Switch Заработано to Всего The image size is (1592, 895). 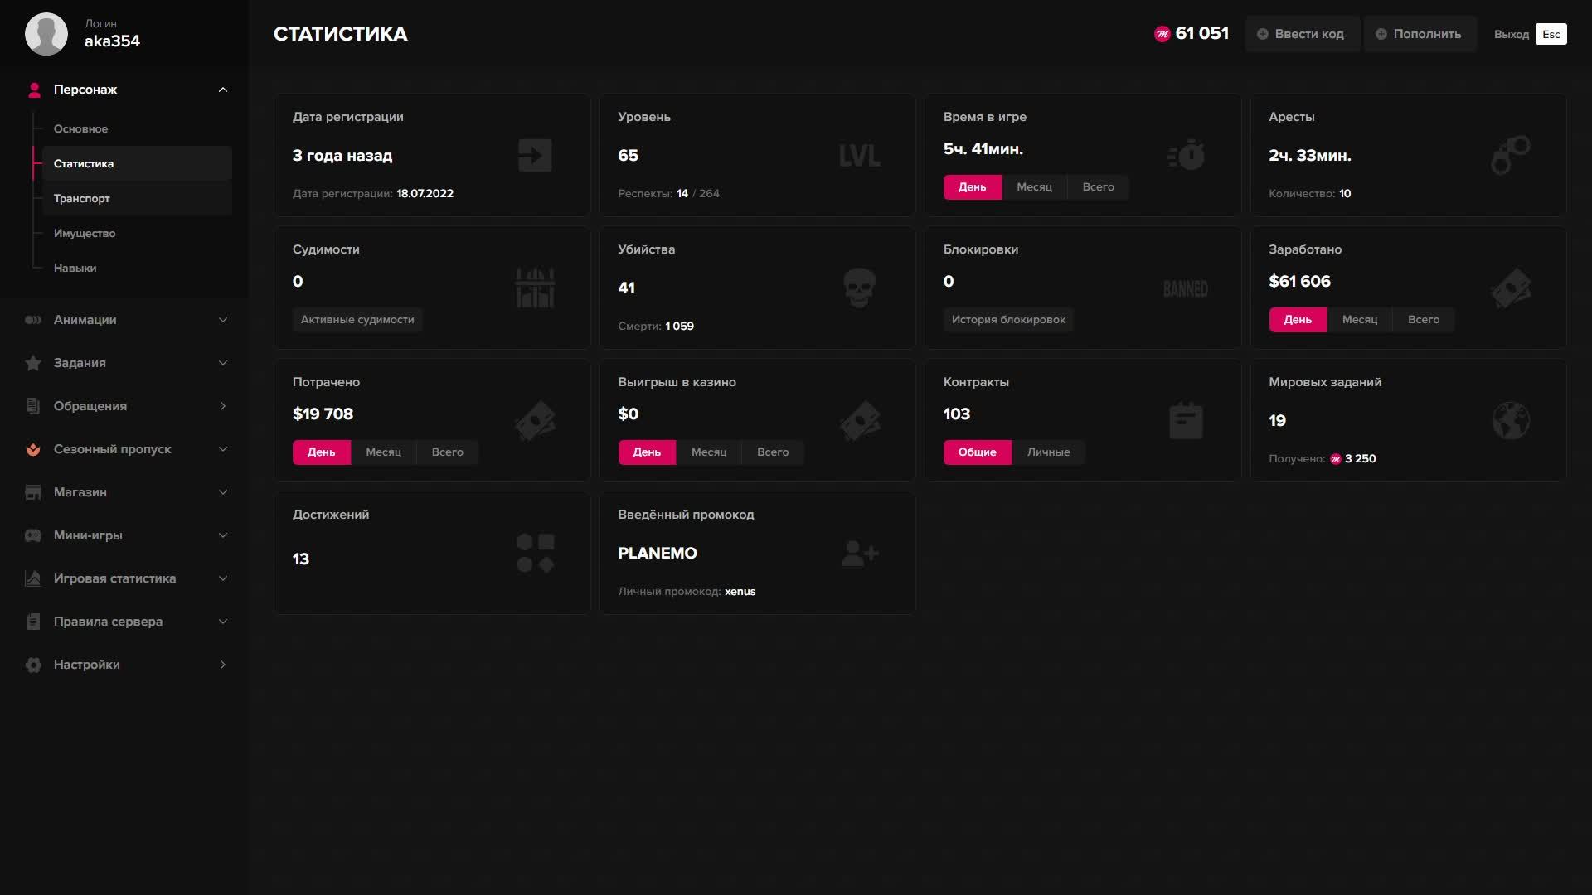1423,320
